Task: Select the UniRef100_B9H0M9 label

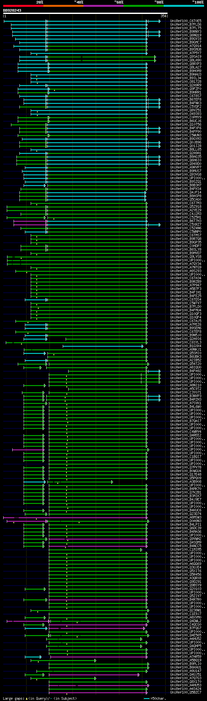Action: (x=186, y=71)
